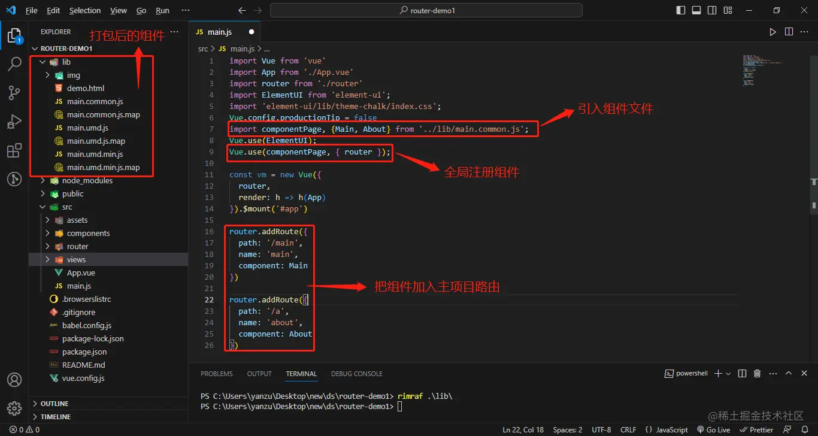Go back using the navigation arrow

pyautogui.click(x=242, y=10)
